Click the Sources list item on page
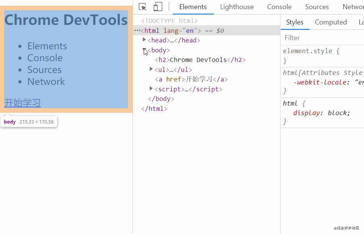 (44, 70)
